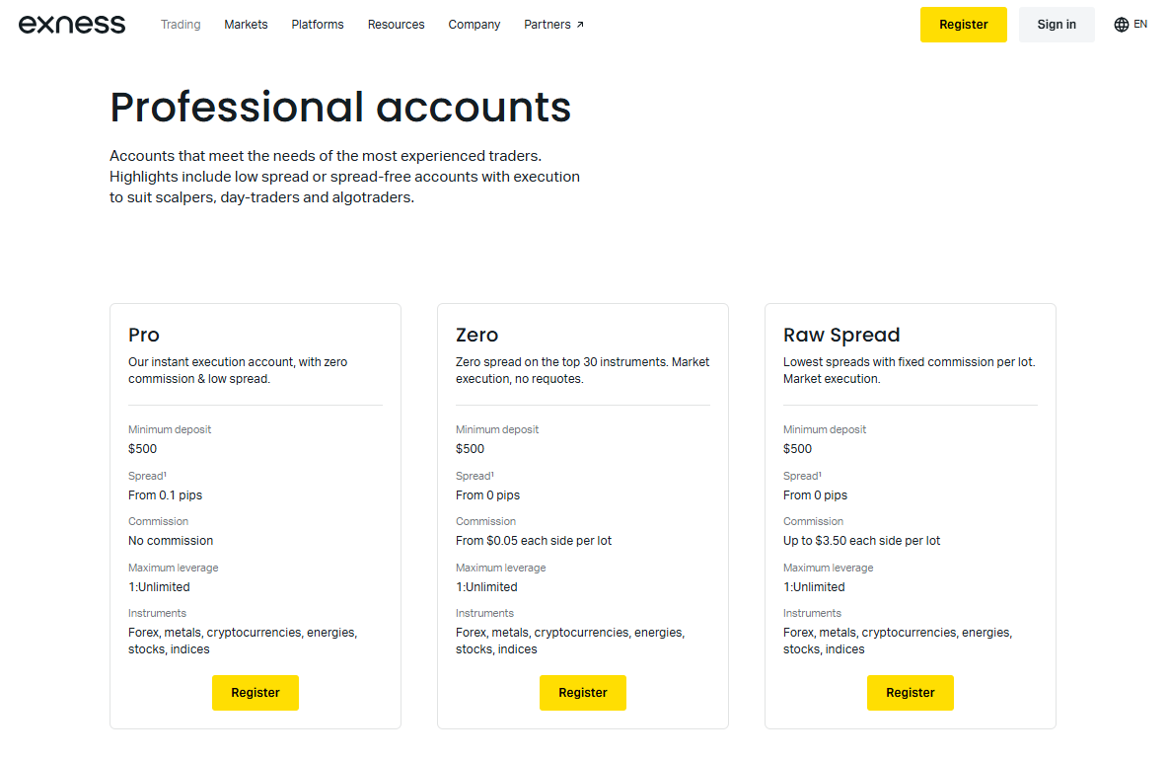Click the Zero account card title

point(476,335)
